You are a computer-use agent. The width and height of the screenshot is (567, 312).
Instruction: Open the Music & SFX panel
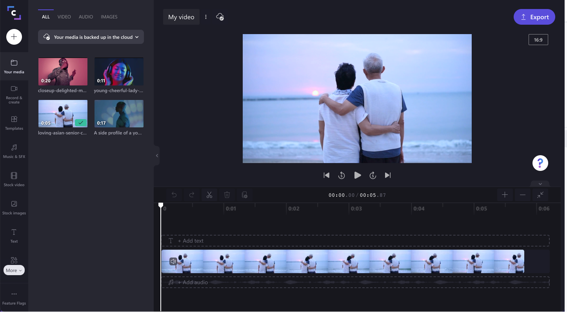(x=14, y=151)
